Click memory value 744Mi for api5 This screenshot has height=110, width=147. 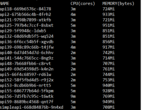[109, 75]
